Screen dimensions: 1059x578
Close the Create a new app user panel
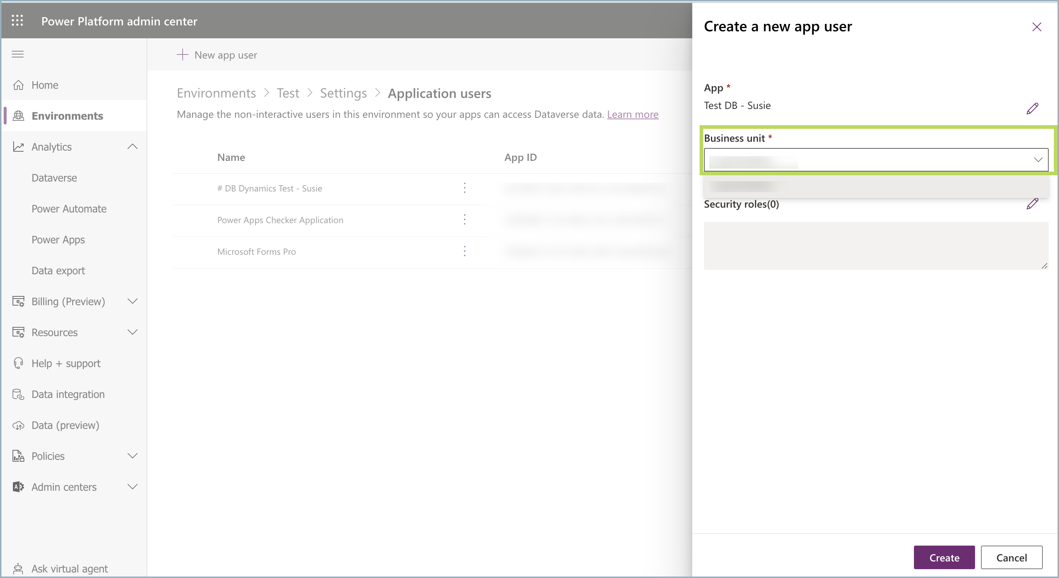point(1037,27)
